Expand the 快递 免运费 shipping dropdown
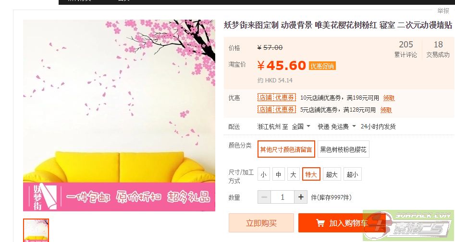Screen dimensions: 455x242 (x=337, y=127)
